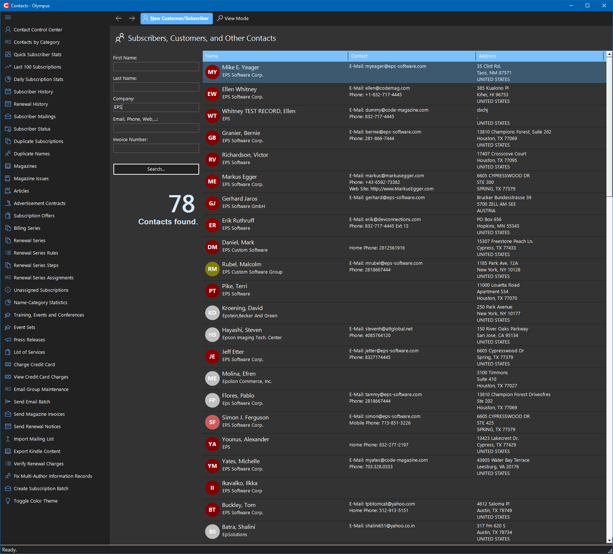613x554 pixels.
Task: Toggle the hamburger menu icon
Action: click(x=8, y=17)
